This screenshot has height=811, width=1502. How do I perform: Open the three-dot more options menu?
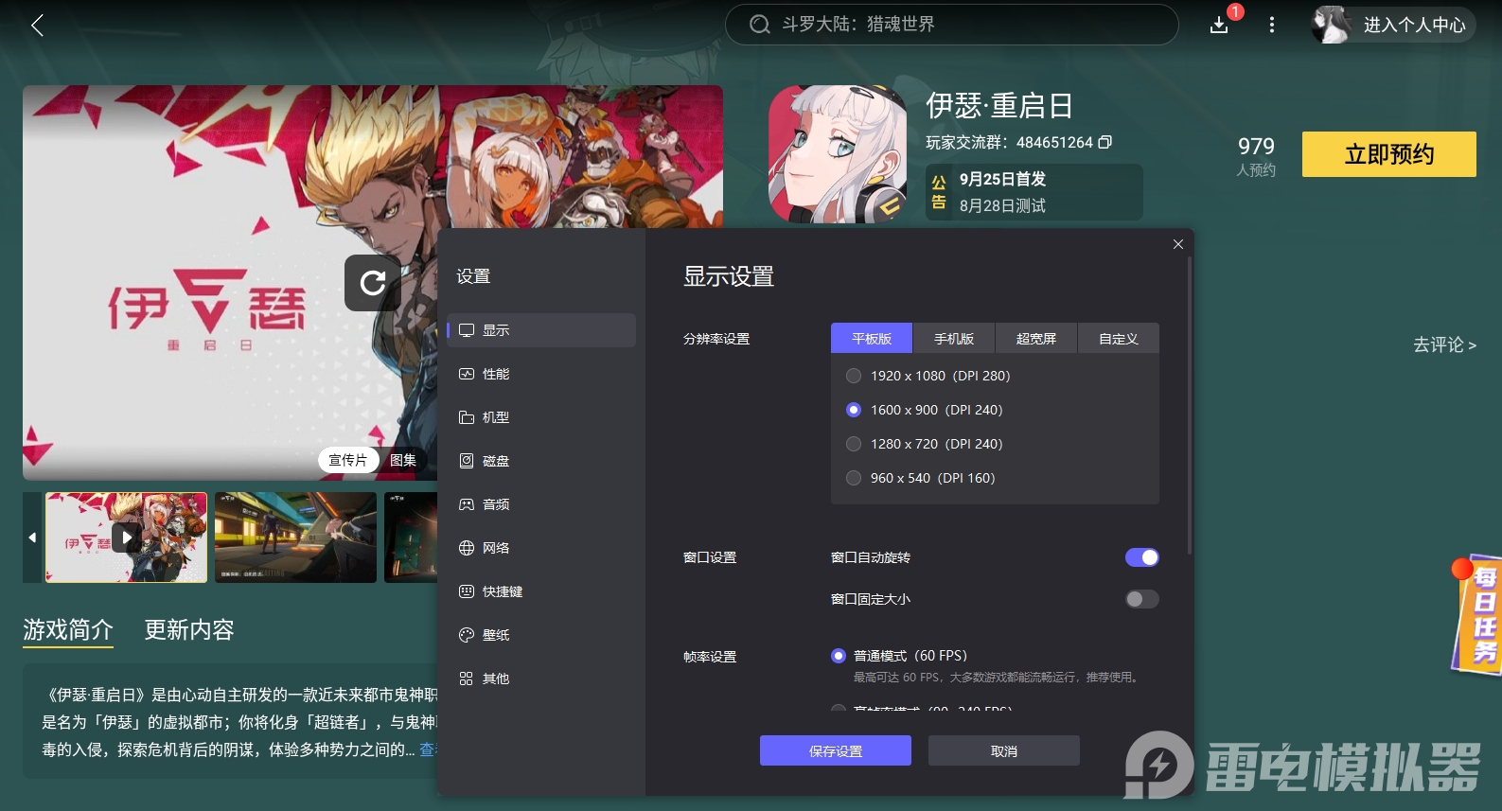(1272, 26)
